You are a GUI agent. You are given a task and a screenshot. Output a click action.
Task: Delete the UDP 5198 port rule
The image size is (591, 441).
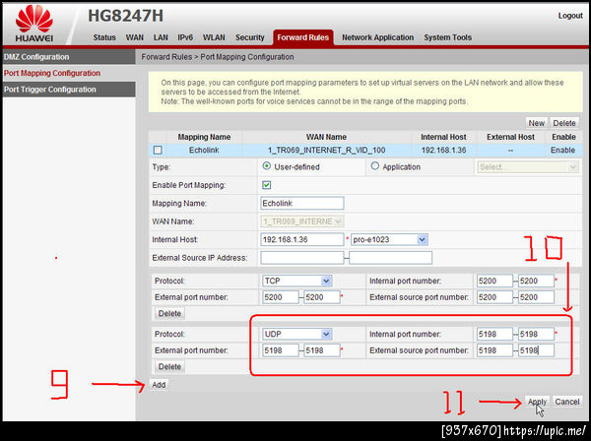pyautogui.click(x=169, y=366)
